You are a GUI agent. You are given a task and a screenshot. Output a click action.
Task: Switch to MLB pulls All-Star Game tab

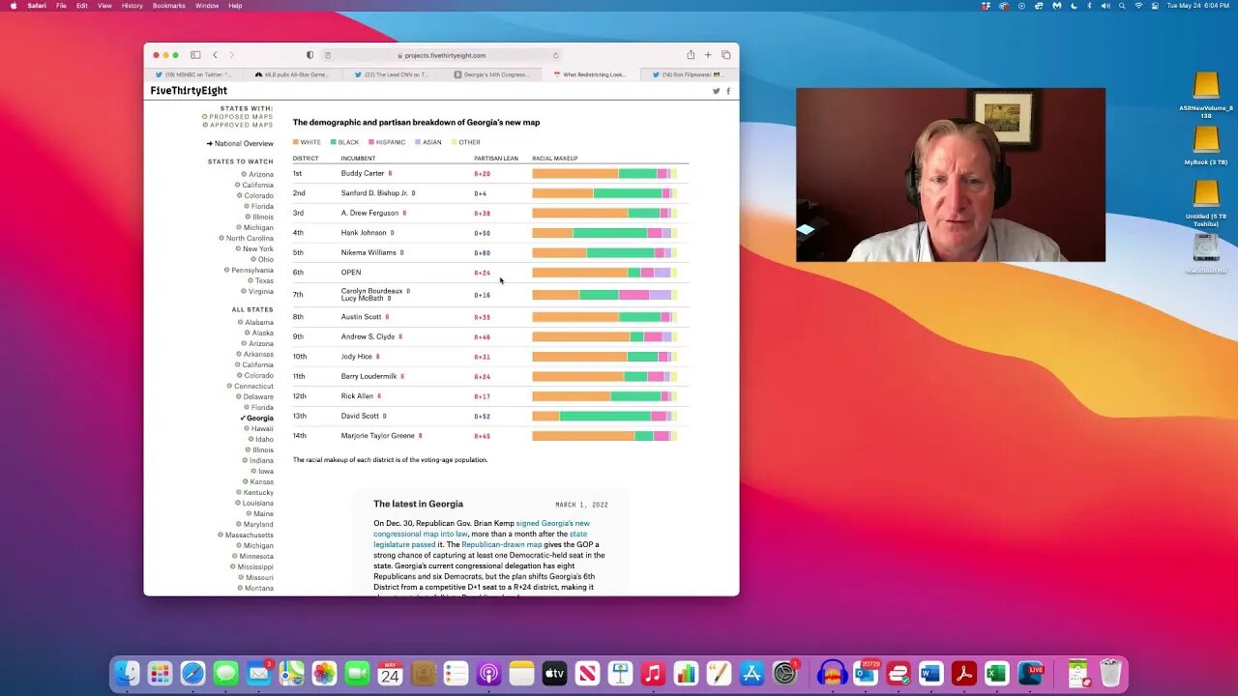(291, 74)
